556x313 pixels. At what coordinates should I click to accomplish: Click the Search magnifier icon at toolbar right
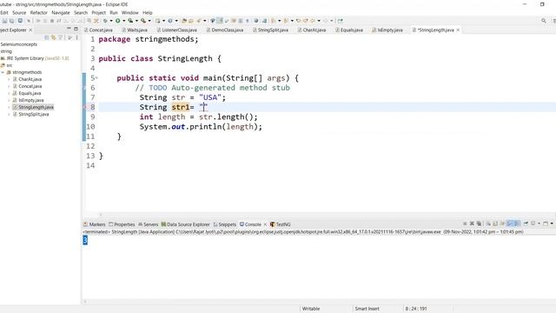pos(544,21)
